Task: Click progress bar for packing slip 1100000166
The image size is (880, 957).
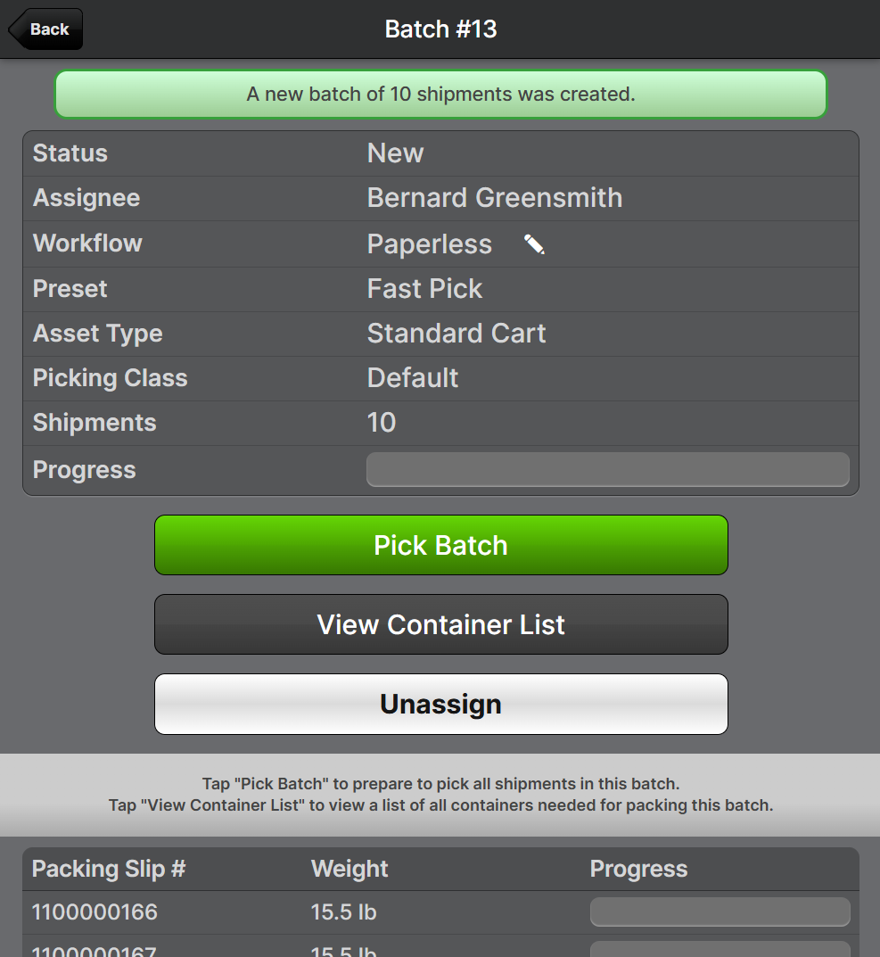Action: (x=720, y=912)
